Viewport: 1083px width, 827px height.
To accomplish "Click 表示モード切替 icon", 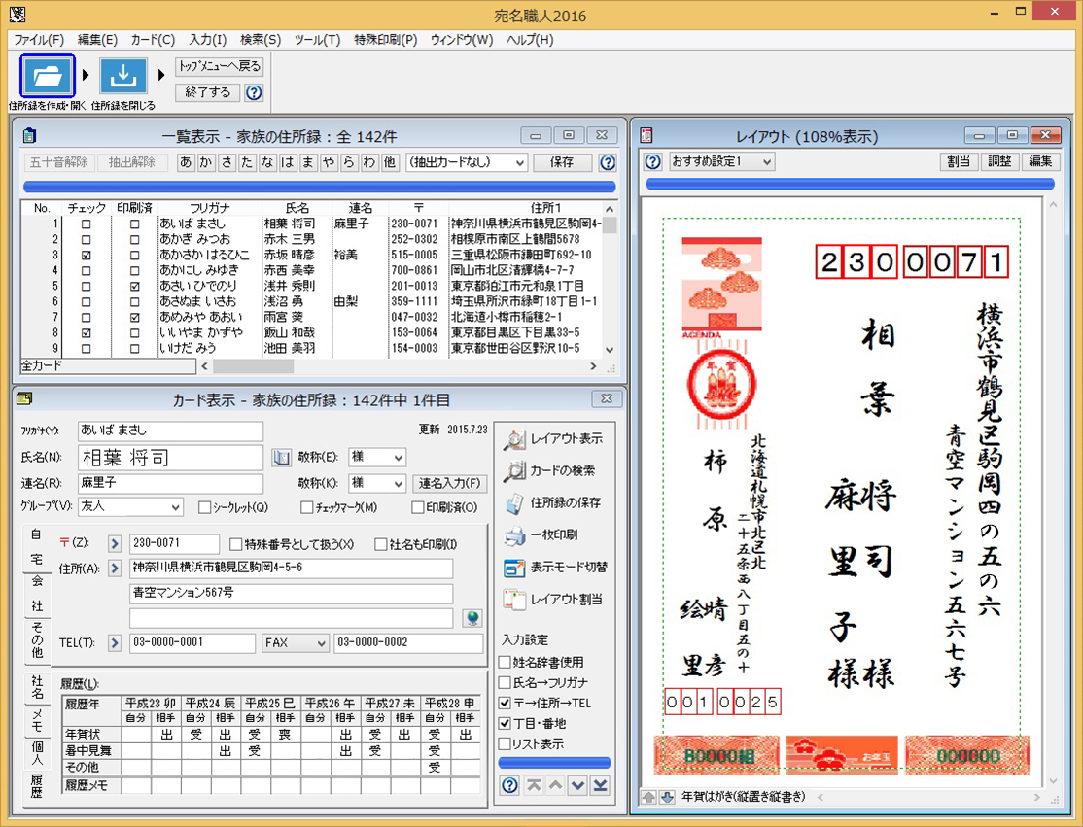I will click(514, 568).
